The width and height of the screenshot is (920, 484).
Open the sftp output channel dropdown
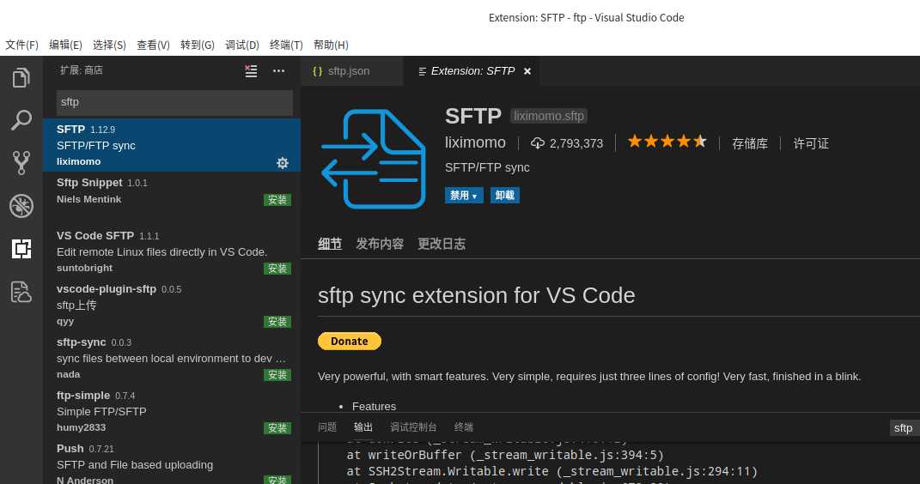pyautogui.click(x=905, y=427)
